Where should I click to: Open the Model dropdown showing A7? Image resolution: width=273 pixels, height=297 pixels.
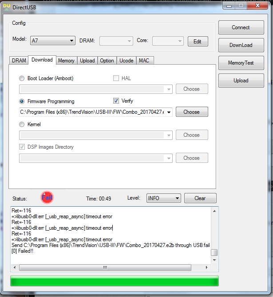[52, 41]
